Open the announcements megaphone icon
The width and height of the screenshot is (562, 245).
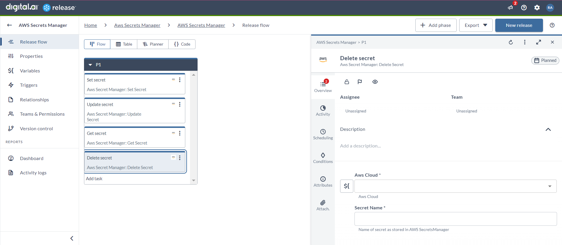coord(510,8)
